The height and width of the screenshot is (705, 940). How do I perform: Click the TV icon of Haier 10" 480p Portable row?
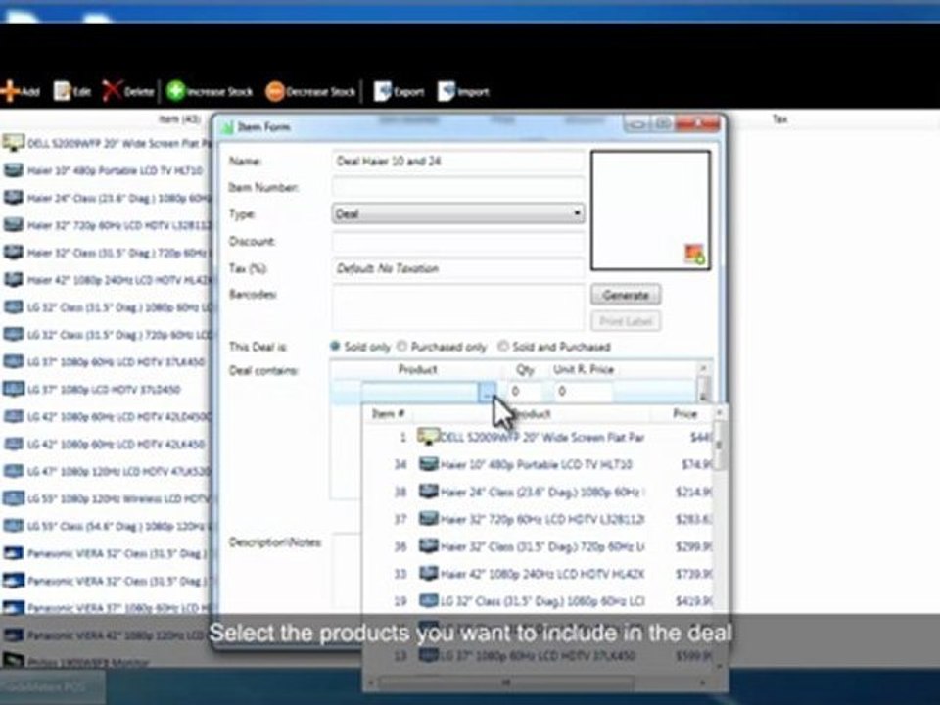click(x=13, y=170)
